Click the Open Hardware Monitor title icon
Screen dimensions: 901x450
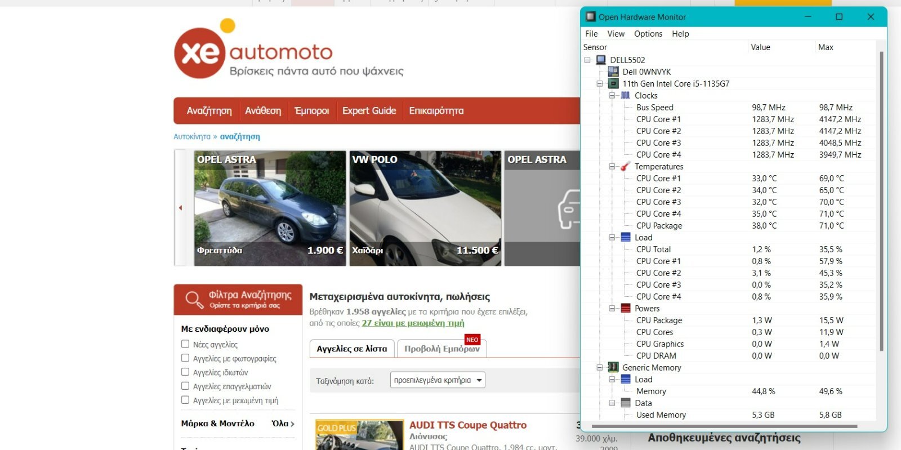point(590,16)
